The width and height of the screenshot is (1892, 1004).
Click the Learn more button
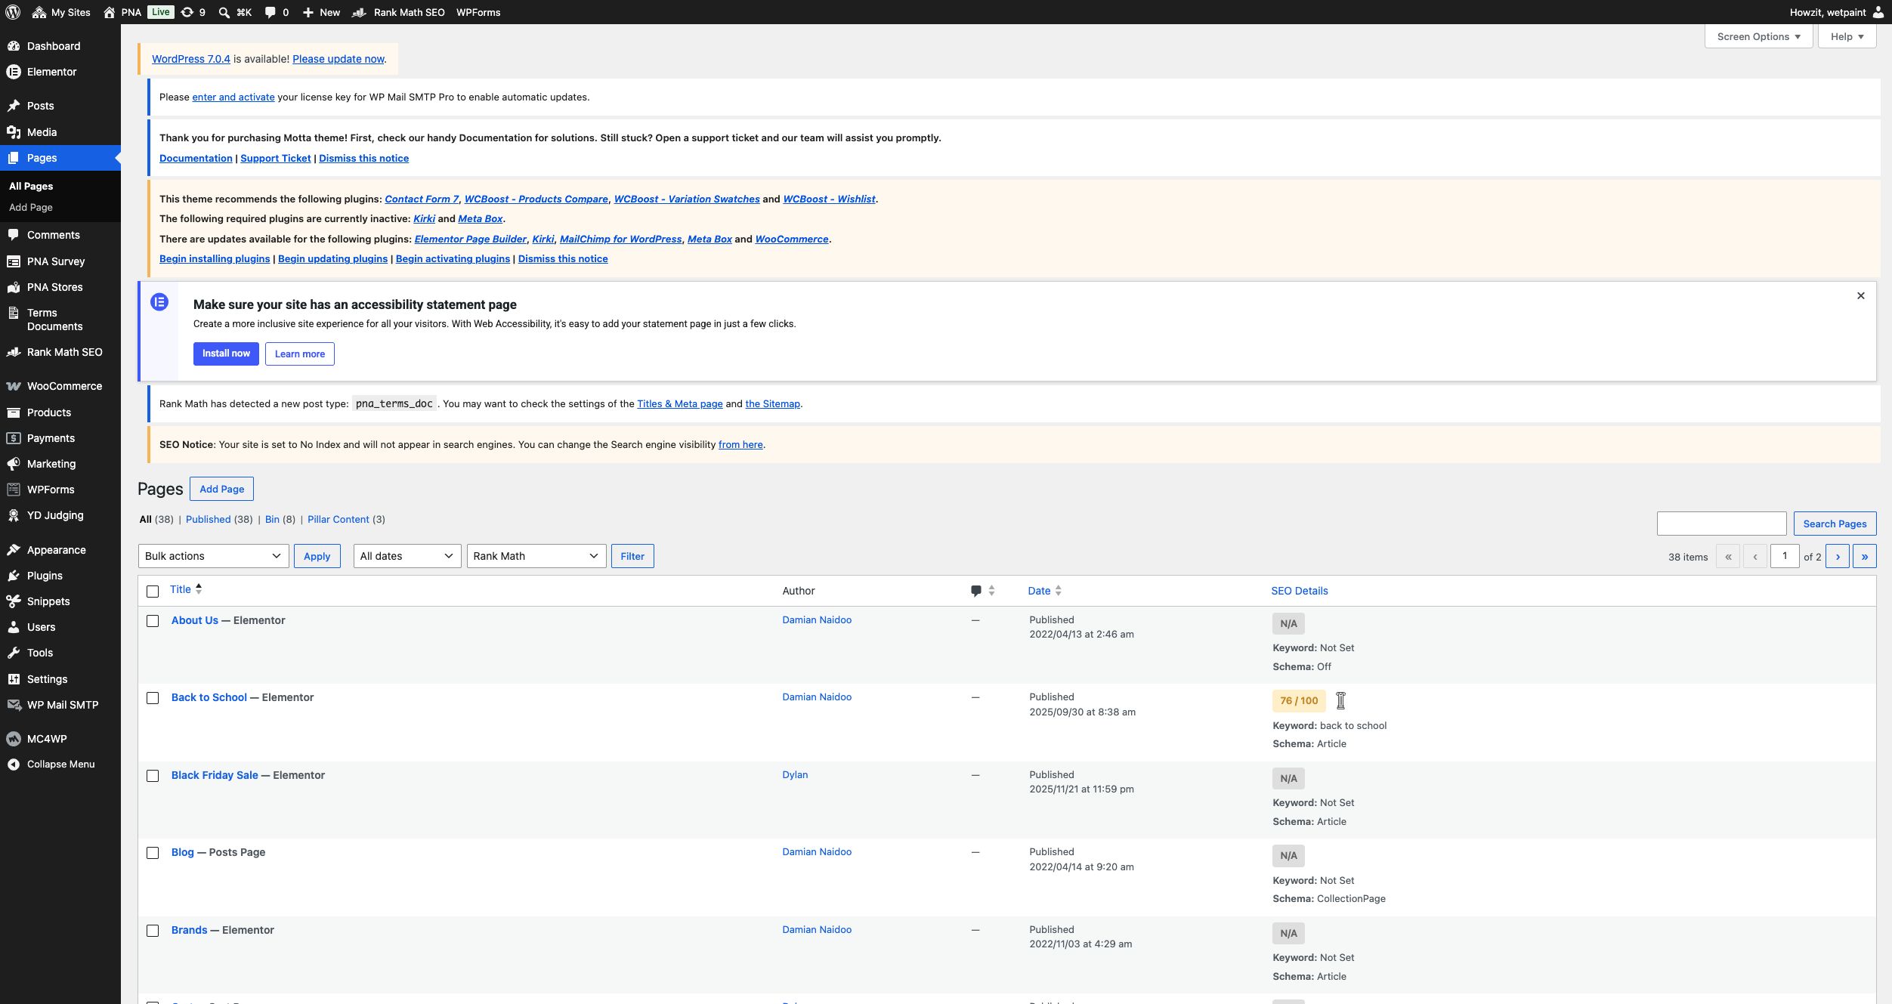tap(300, 354)
